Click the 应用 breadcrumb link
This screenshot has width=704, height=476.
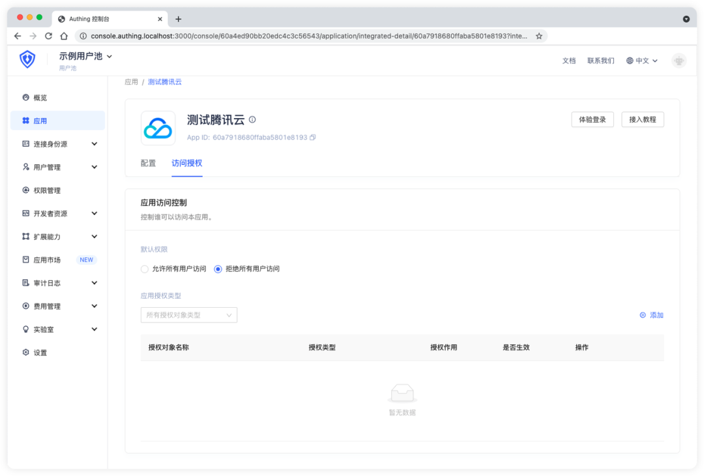pyautogui.click(x=131, y=82)
